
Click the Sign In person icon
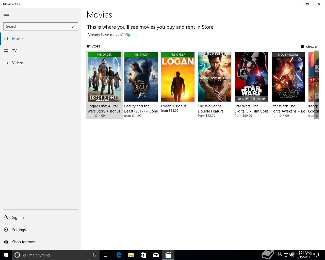click(6, 217)
